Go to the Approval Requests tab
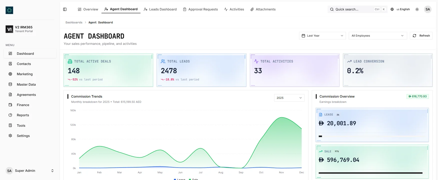 click(x=200, y=9)
